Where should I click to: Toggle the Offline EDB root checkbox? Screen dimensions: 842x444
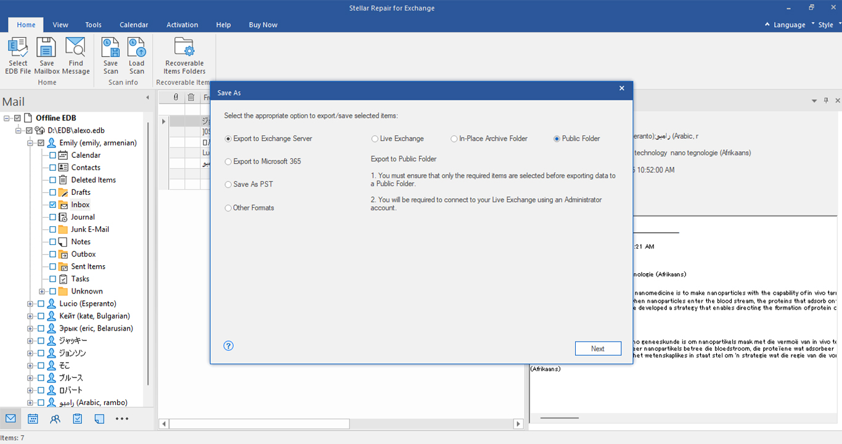coord(17,118)
